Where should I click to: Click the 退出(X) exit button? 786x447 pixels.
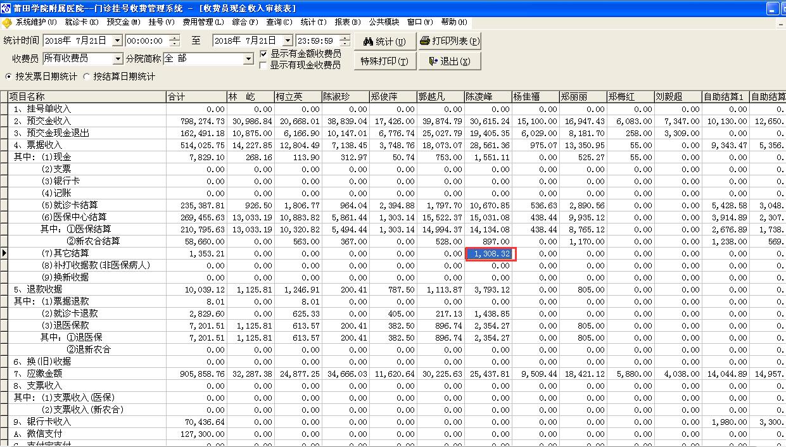click(x=450, y=61)
